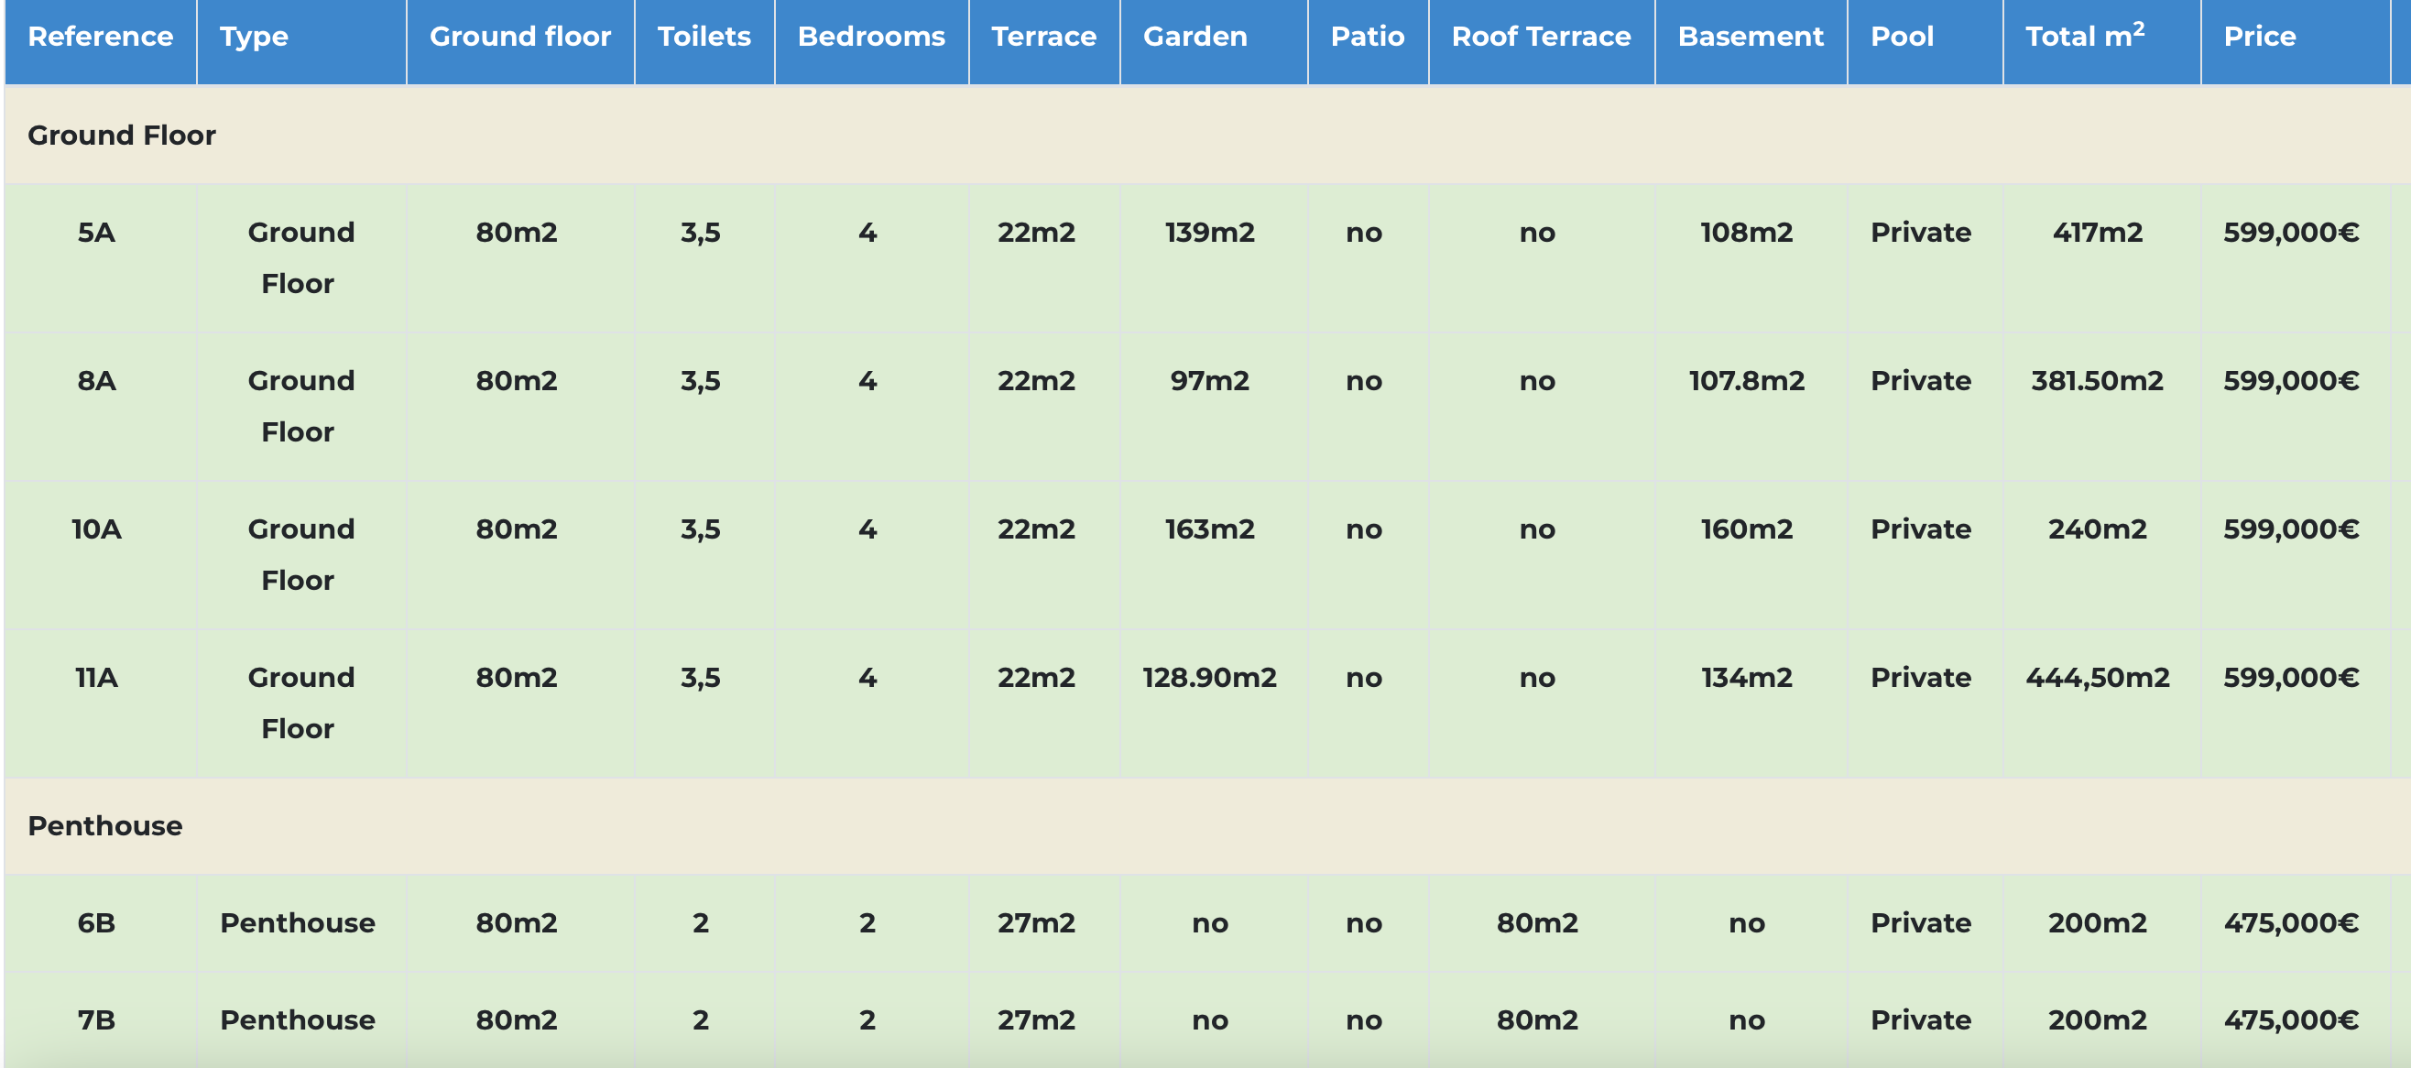Click Penthouse type in row 7B
Image resolution: width=2411 pixels, height=1068 pixels.
tap(298, 1019)
